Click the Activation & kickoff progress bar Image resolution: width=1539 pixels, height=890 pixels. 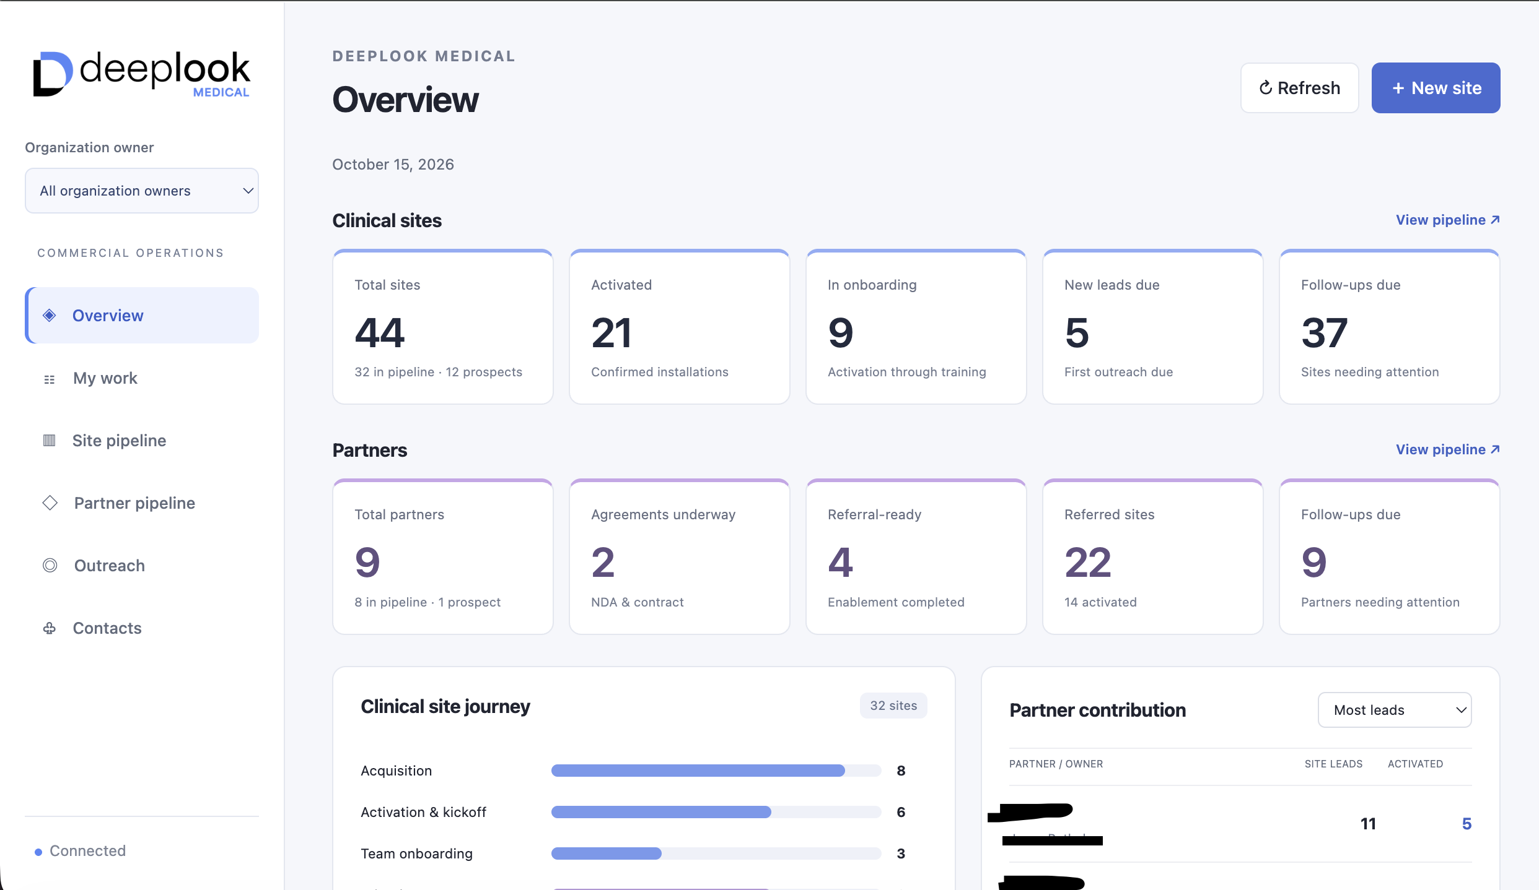pyautogui.click(x=716, y=812)
